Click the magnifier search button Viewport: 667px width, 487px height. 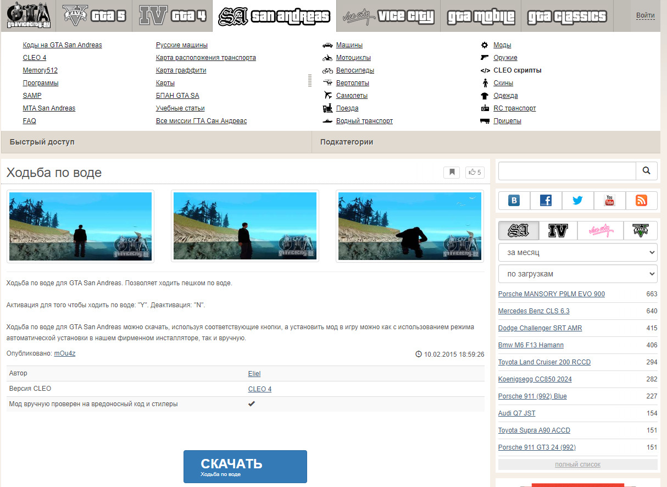[646, 171]
